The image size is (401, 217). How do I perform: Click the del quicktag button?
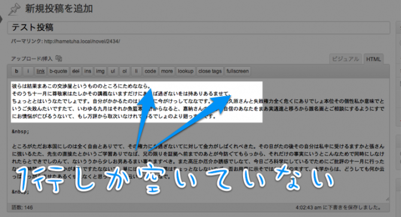[x=75, y=71]
